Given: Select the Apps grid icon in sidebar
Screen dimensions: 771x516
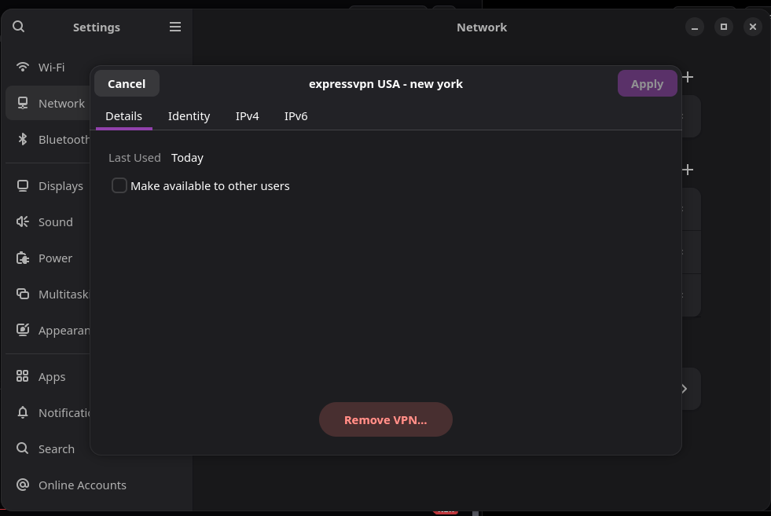Looking at the screenshot, I should (23, 376).
